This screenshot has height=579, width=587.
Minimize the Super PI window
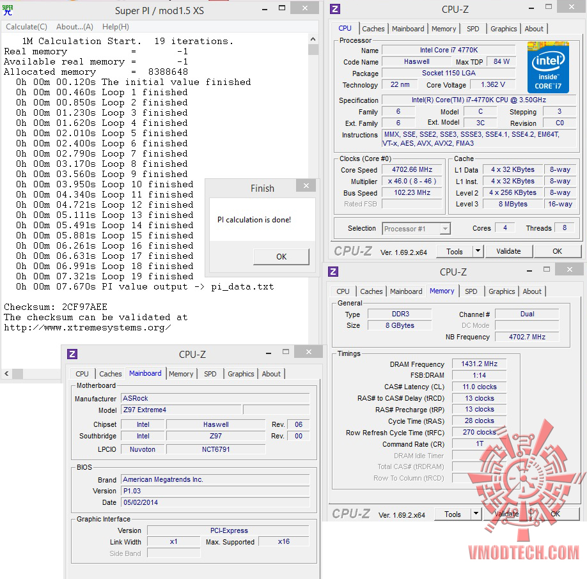point(265,8)
